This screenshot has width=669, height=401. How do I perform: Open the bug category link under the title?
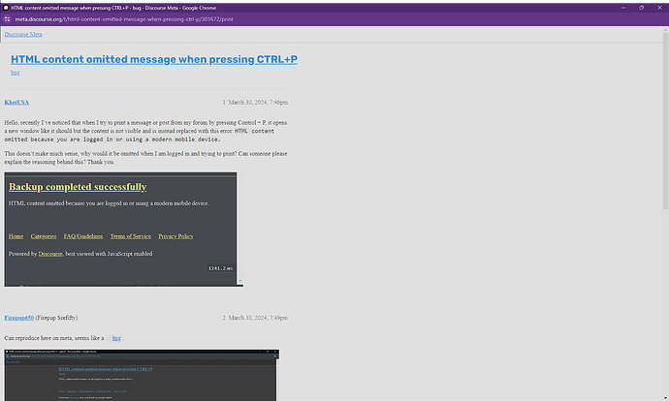coord(15,73)
